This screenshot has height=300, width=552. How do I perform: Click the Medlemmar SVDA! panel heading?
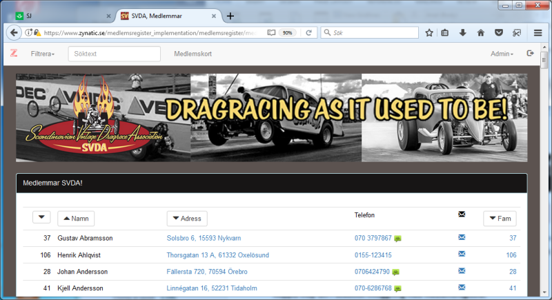click(271, 183)
